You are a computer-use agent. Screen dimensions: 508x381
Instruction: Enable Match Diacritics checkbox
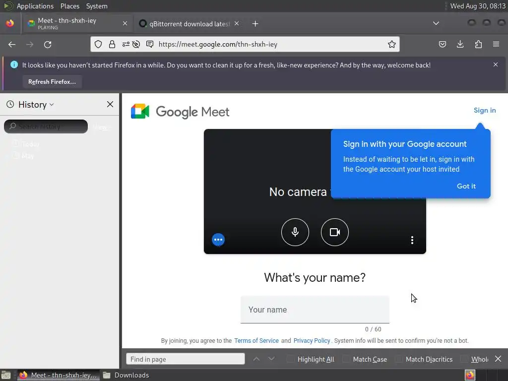point(399,359)
